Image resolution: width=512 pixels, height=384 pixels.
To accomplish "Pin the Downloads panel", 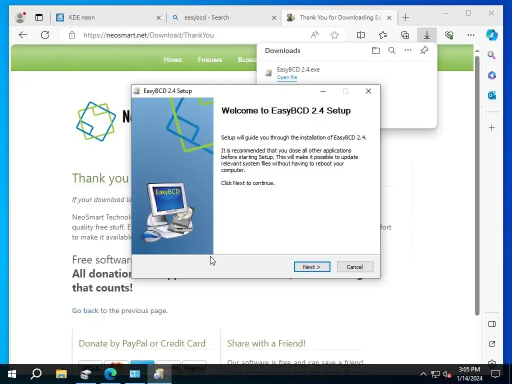I will (x=424, y=50).
